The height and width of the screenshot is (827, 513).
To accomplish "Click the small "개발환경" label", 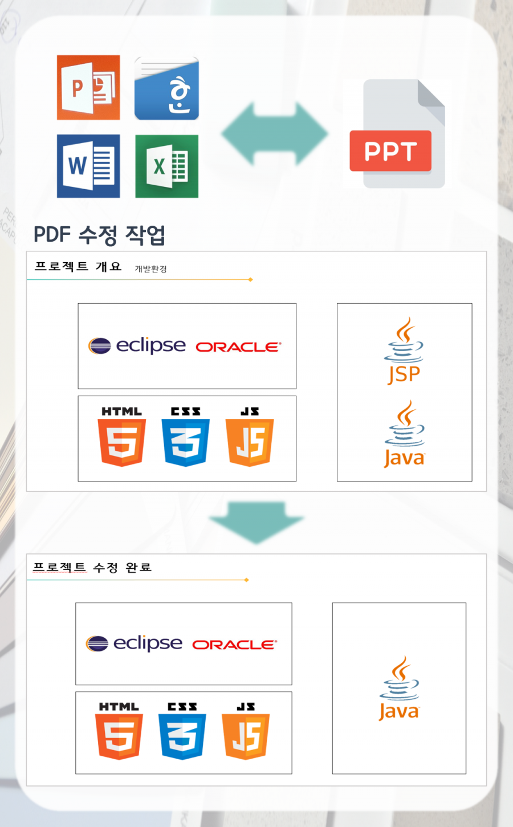I will pos(150,269).
